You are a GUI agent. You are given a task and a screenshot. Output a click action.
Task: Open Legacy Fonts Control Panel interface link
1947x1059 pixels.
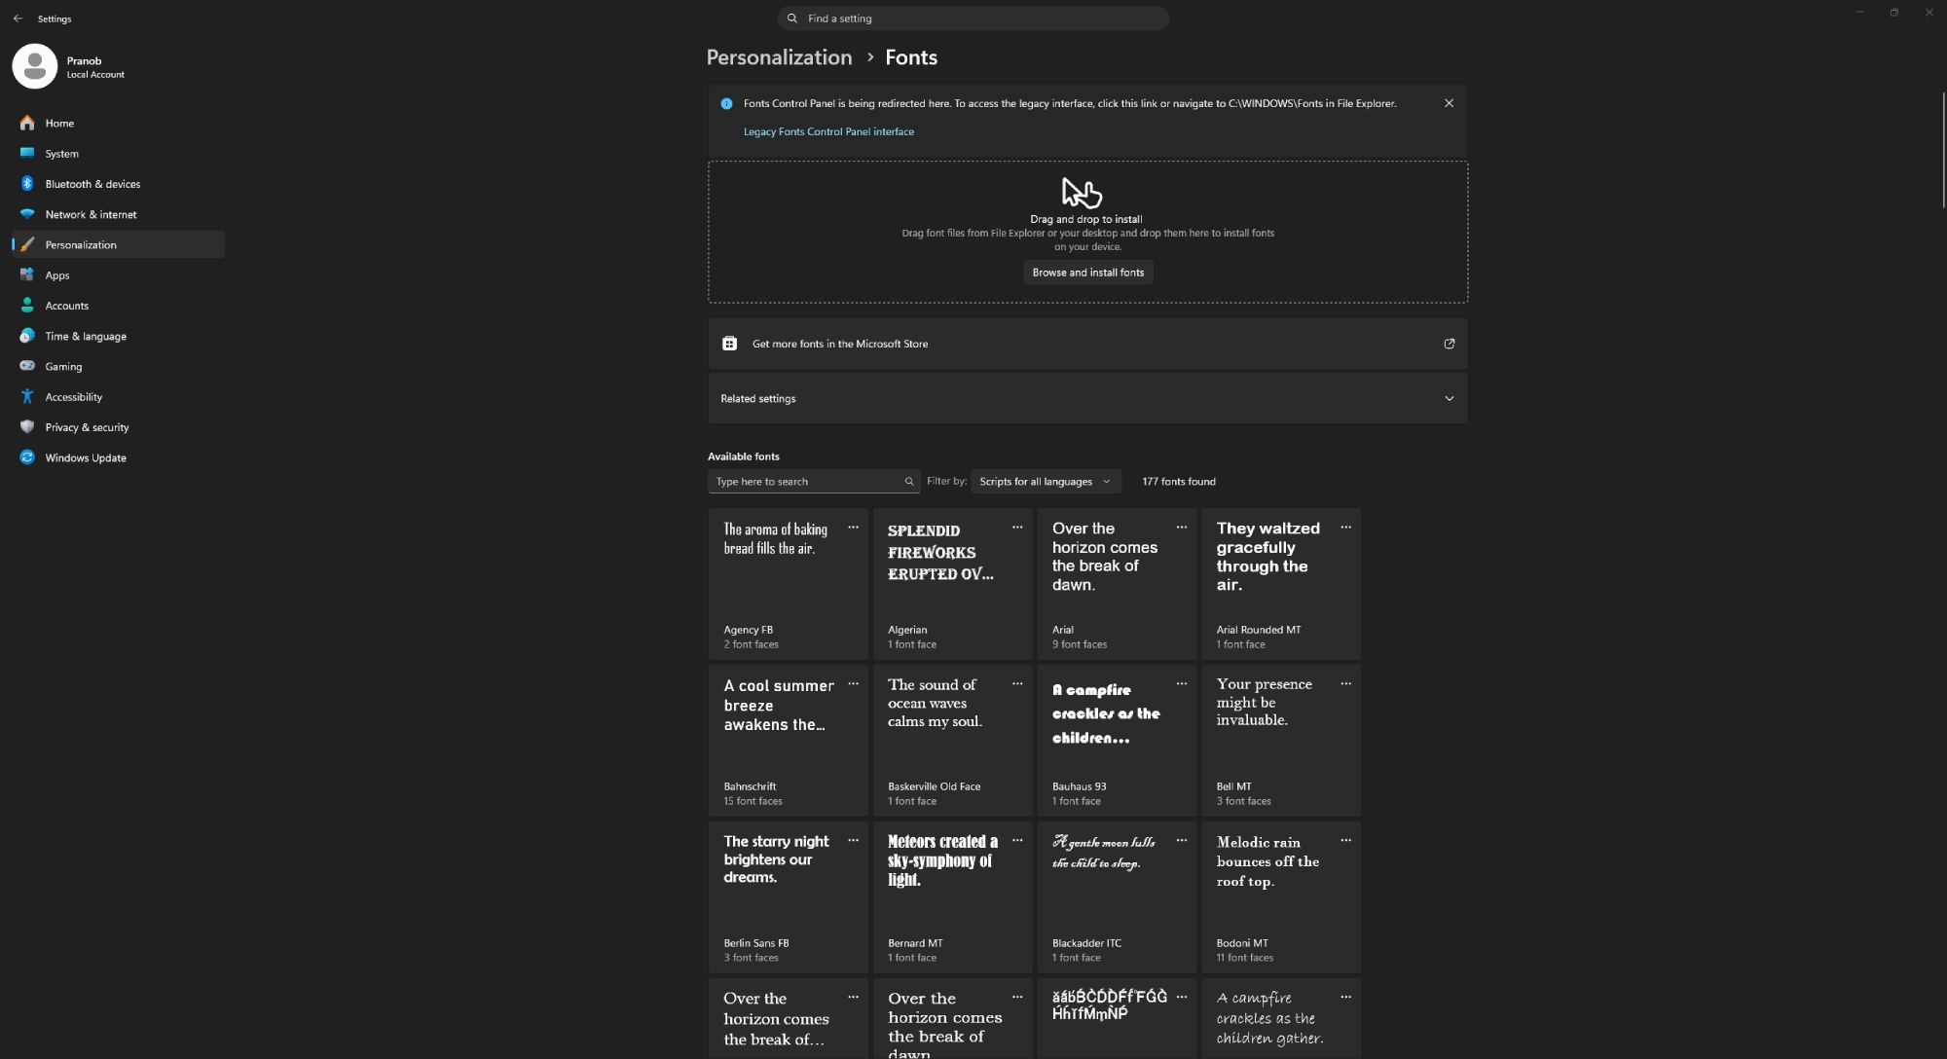click(828, 131)
